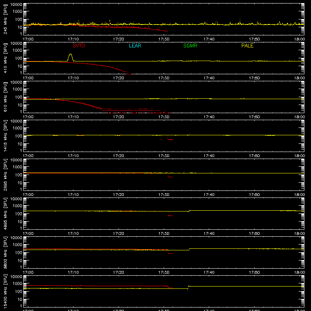This screenshot has width=311, height=311.
Task: Click the yellow step jump in 15400 MHz trace
Action: [188, 288]
